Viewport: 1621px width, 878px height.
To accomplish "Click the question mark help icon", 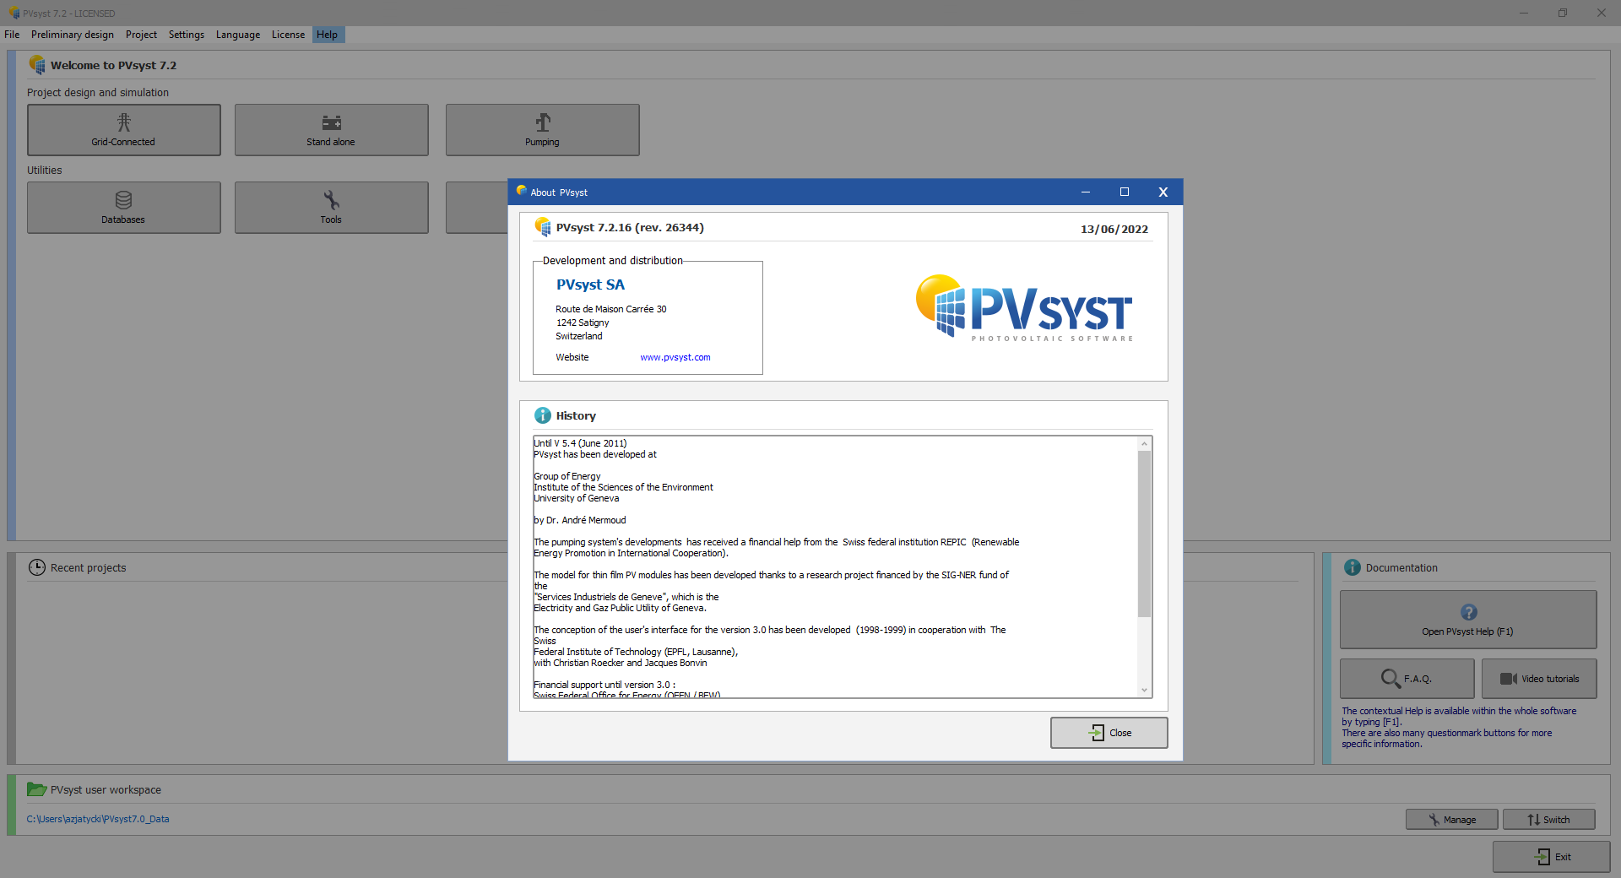I will pos(1469,612).
